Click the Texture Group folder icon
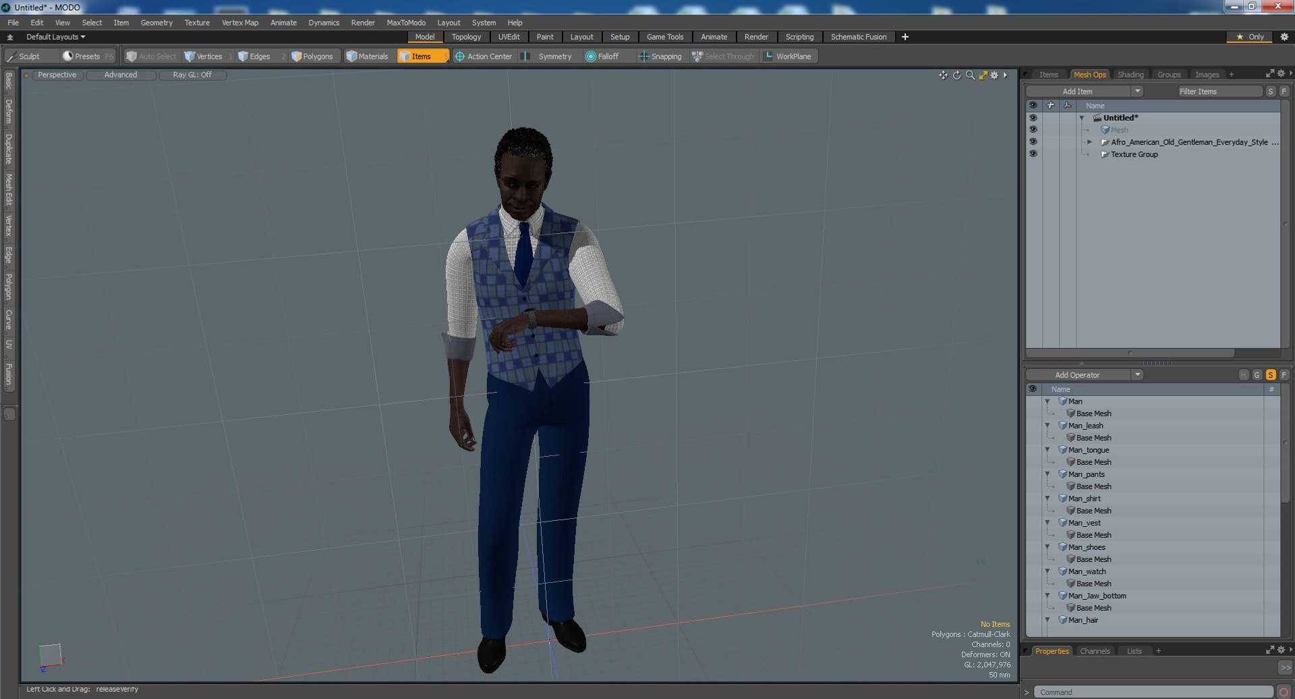1295x699 pixels. point(1105,155)
